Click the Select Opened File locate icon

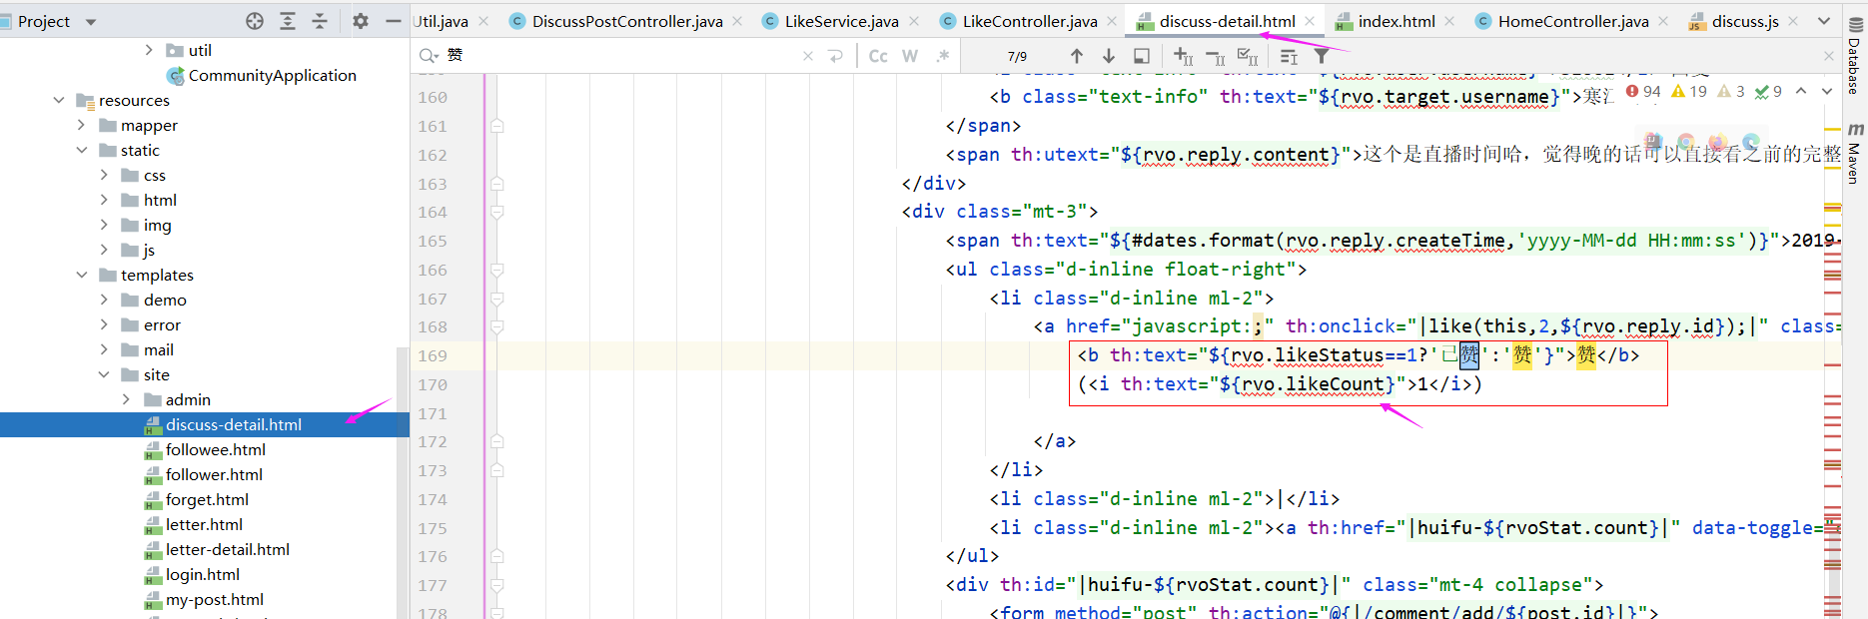tap(255, 21)
